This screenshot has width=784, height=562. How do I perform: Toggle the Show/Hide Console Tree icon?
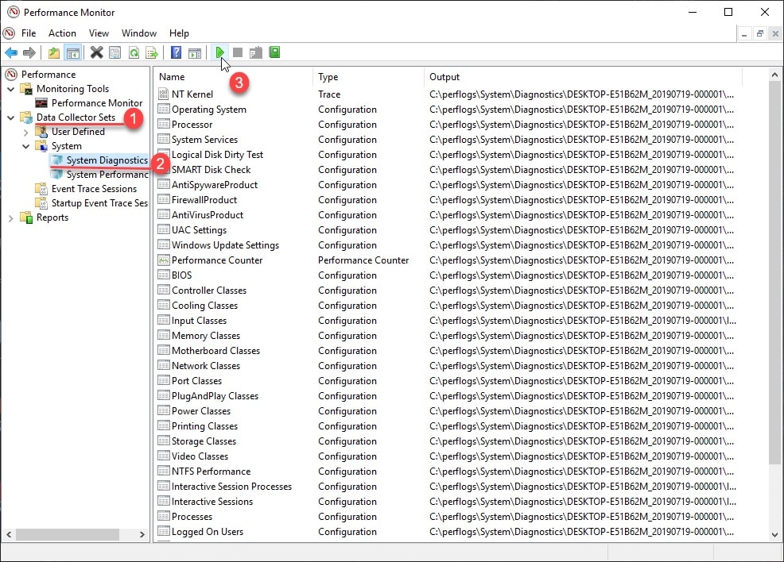[73, 52]
